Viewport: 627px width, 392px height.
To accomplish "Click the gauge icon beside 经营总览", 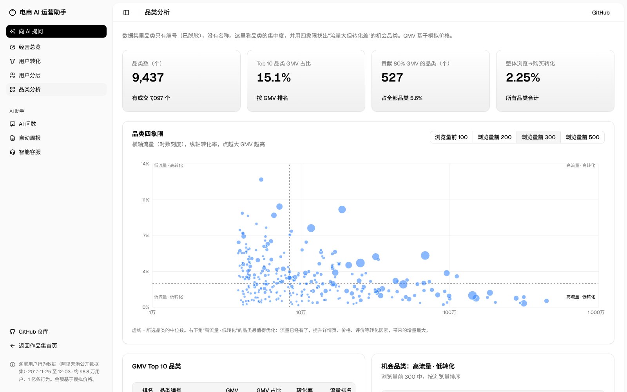I will [13, 47].
